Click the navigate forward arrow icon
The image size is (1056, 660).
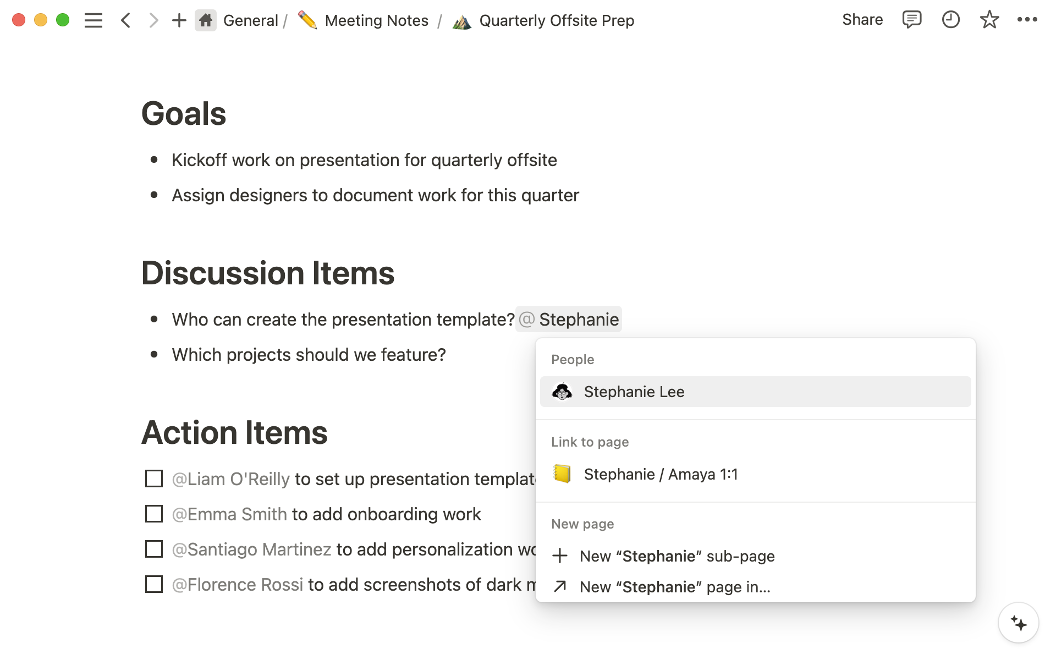click(152, 20)
